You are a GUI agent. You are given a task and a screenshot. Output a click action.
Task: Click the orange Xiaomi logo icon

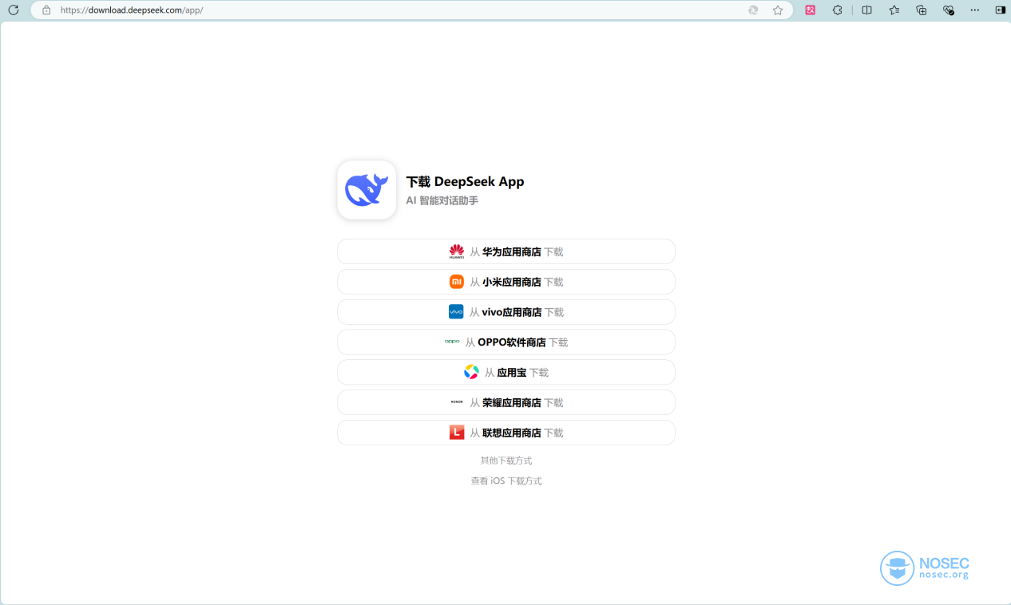(x=457, y=282)
